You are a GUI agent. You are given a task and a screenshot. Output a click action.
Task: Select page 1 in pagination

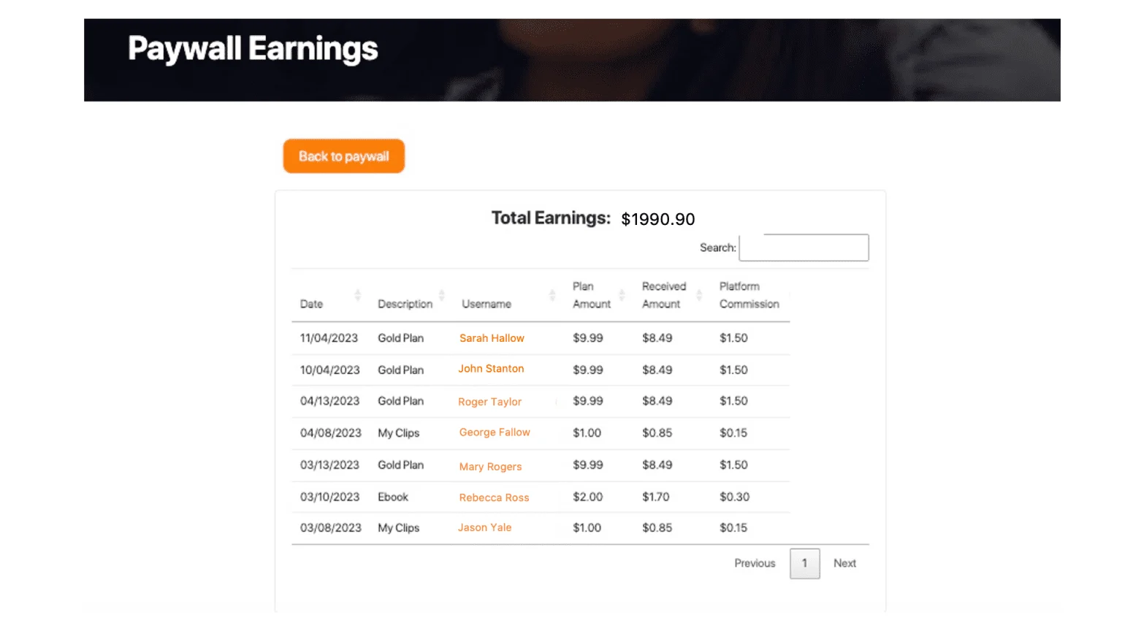[804, 563]
